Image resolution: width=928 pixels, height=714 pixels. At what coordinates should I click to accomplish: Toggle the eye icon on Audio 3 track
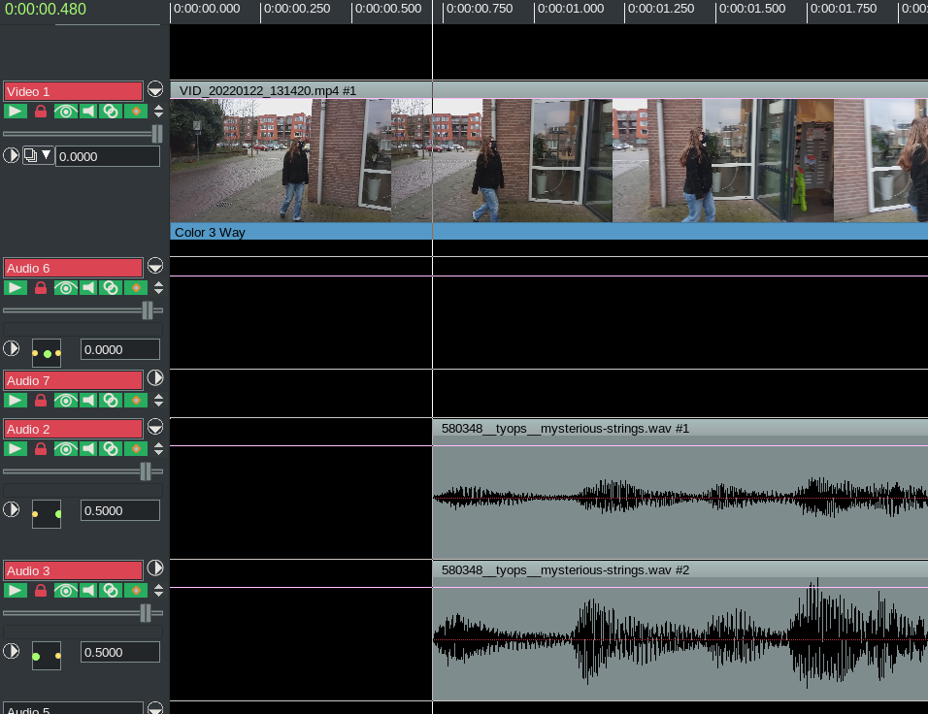[65, 591]
